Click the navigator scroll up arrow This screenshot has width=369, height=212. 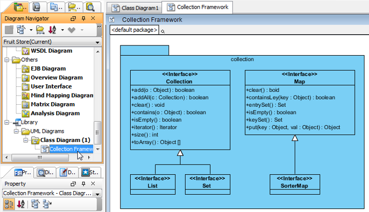[x=98, y=52]
